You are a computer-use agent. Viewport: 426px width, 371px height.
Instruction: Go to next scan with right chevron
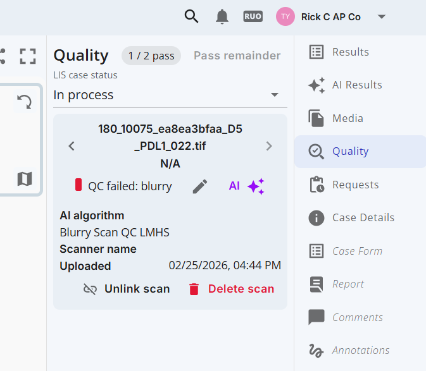pyautogui.click(x=269, y=146)
